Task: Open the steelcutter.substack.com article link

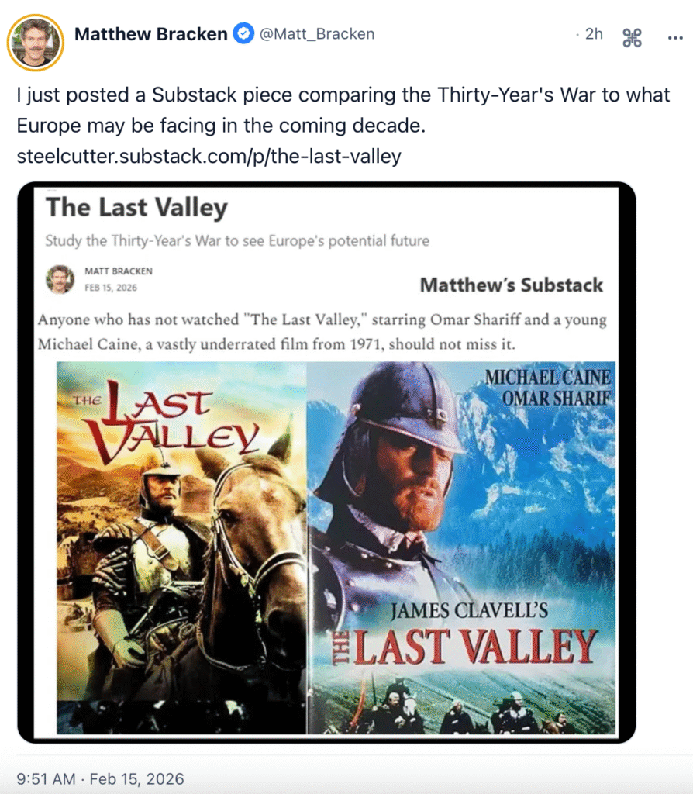Action: 209,156
